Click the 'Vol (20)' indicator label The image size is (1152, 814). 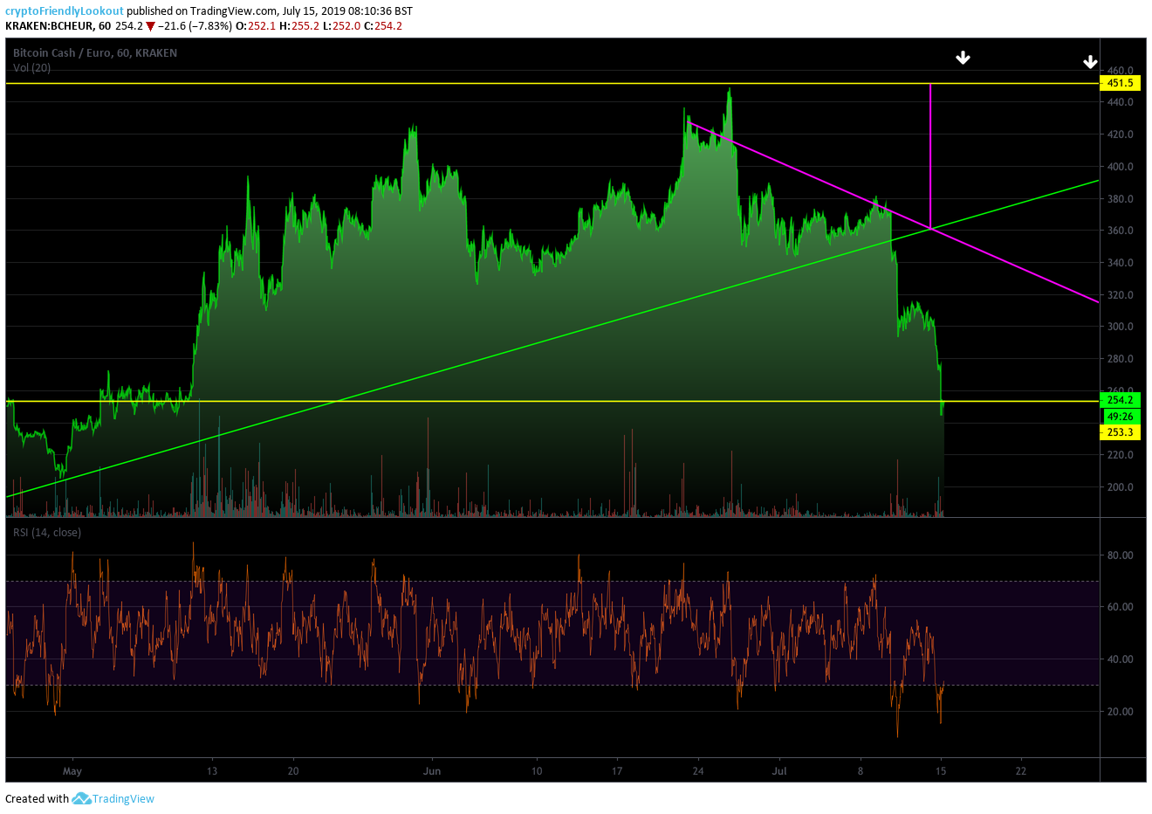pyautogui.click(x=31, y=68)
